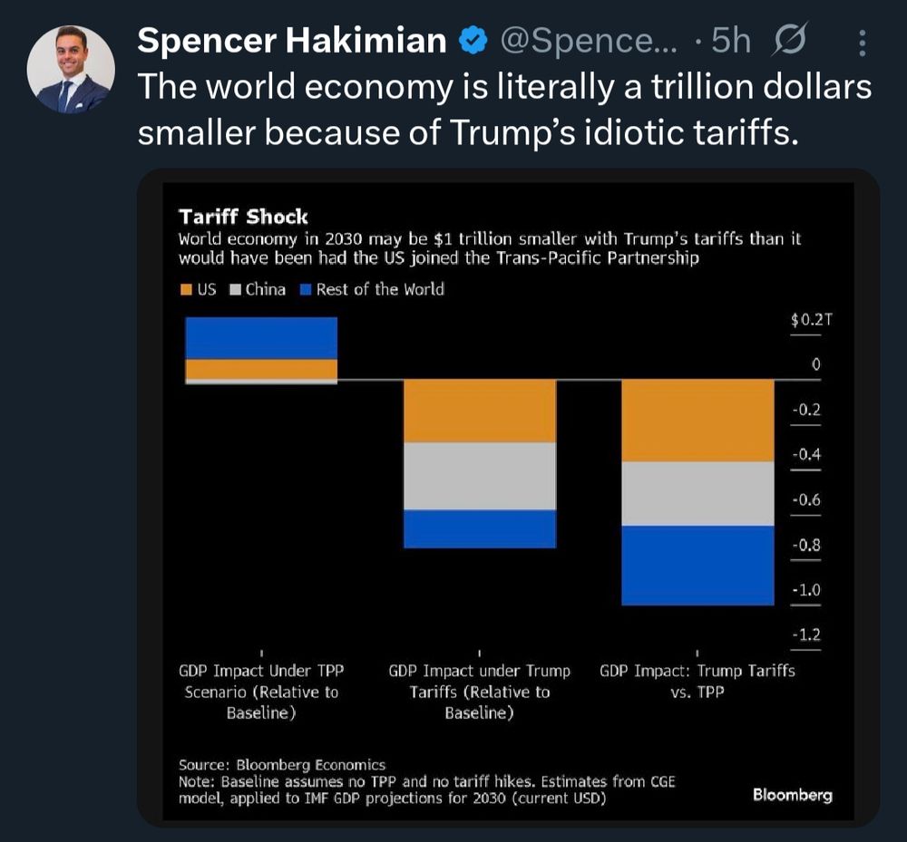Screen dimensions: 907x842
Task: Click the Tariff Shock chart title
Action: (x=243, y=217)
